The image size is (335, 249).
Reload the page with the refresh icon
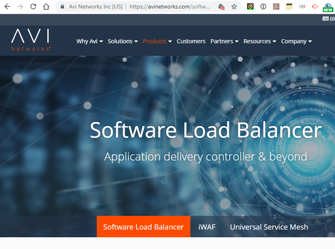(33, 6)
